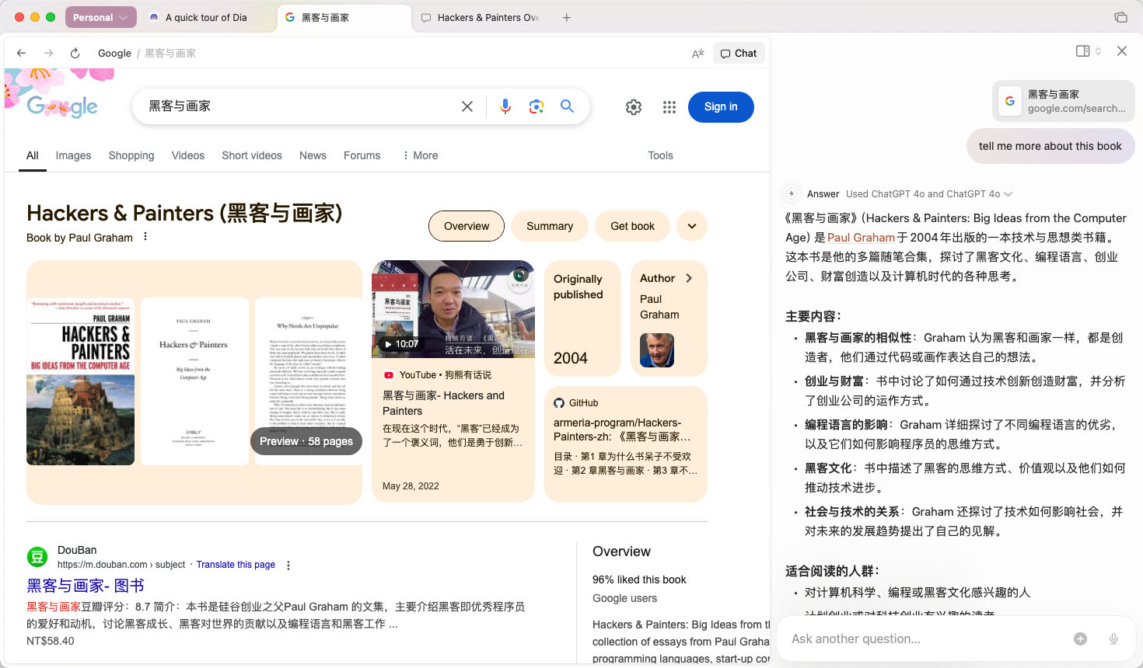Add attachment with plus icon in chat
The width and height of the screenshot is (1143, 668).
(1080, 638)
